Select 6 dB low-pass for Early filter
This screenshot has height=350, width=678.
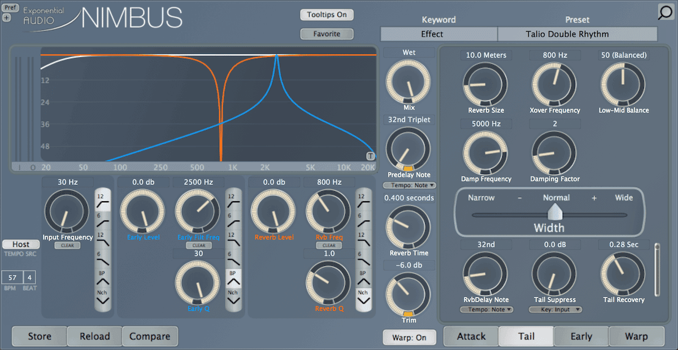pyautogui.click(x=232, y=259)
